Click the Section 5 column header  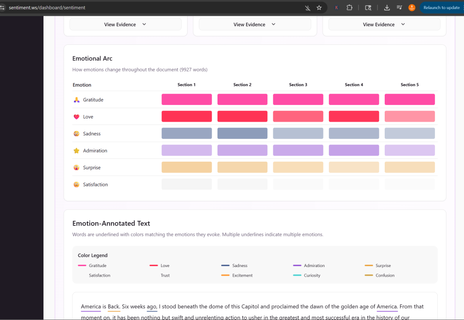click(x=410, y=85)
